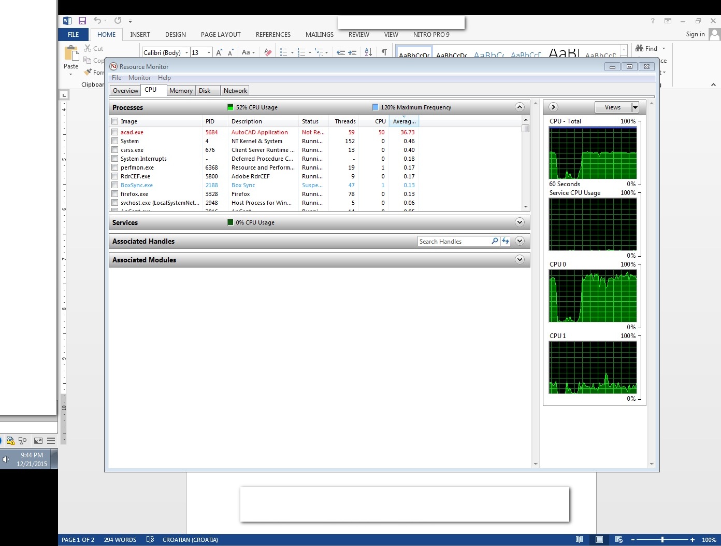721x546 pixels.
Task: Switch to Read Mode view in status bar
Action: (580, 540)
